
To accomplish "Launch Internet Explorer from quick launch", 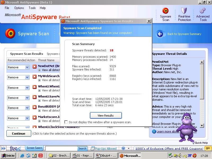I will coord(22,156).
